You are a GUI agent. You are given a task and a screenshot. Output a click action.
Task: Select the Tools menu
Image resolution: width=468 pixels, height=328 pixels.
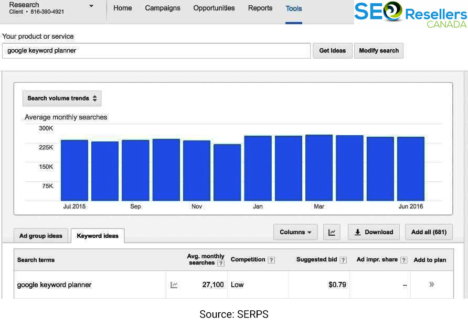294,8
